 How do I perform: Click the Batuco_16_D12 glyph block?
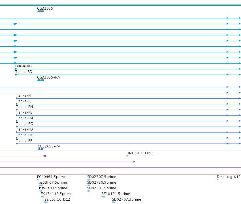pos(46,202)
